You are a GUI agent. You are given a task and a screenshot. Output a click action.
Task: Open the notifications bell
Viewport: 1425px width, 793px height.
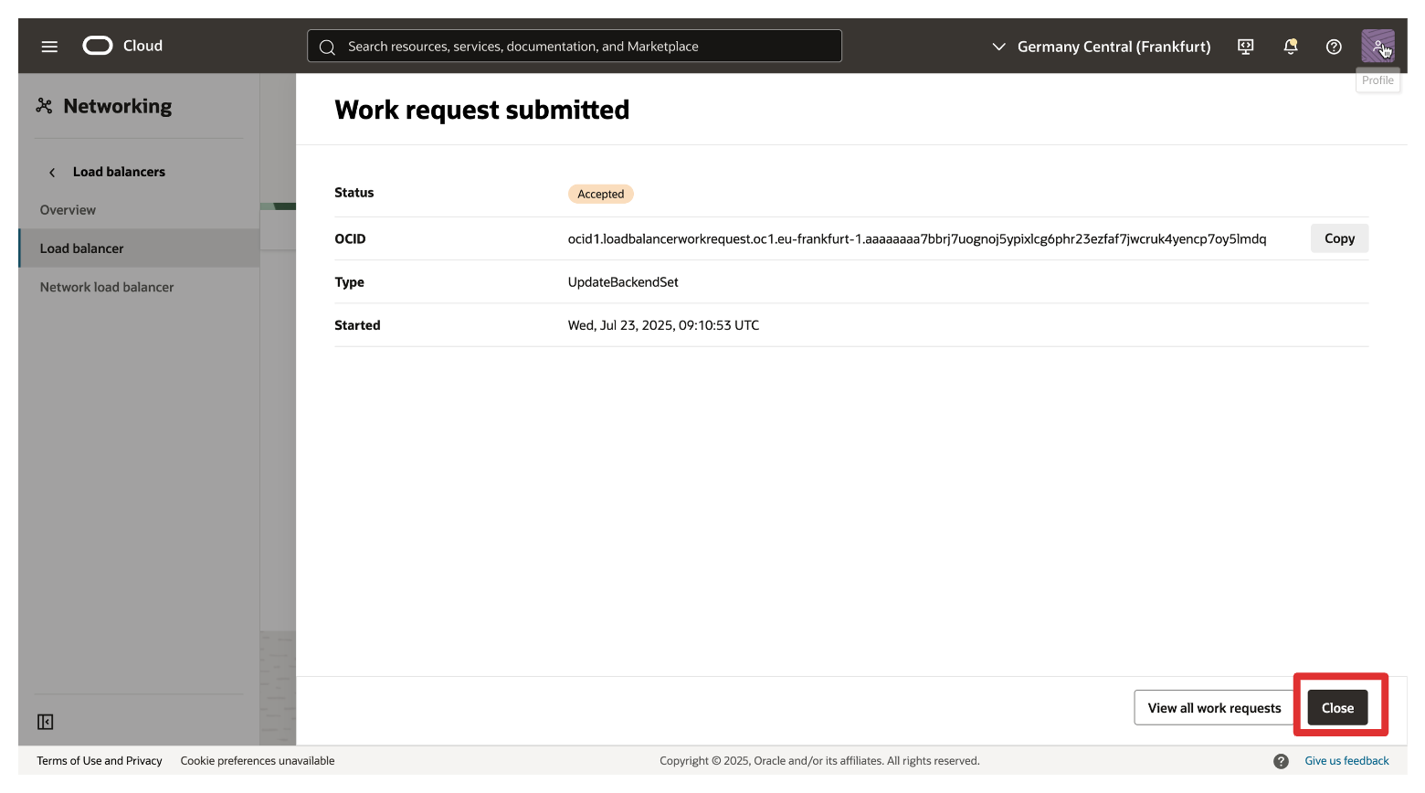(x=1290, y=47)
